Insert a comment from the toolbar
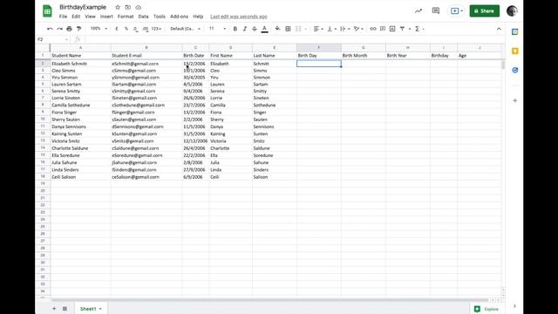Viewport: 558px width, 314px height. [383, 29]
